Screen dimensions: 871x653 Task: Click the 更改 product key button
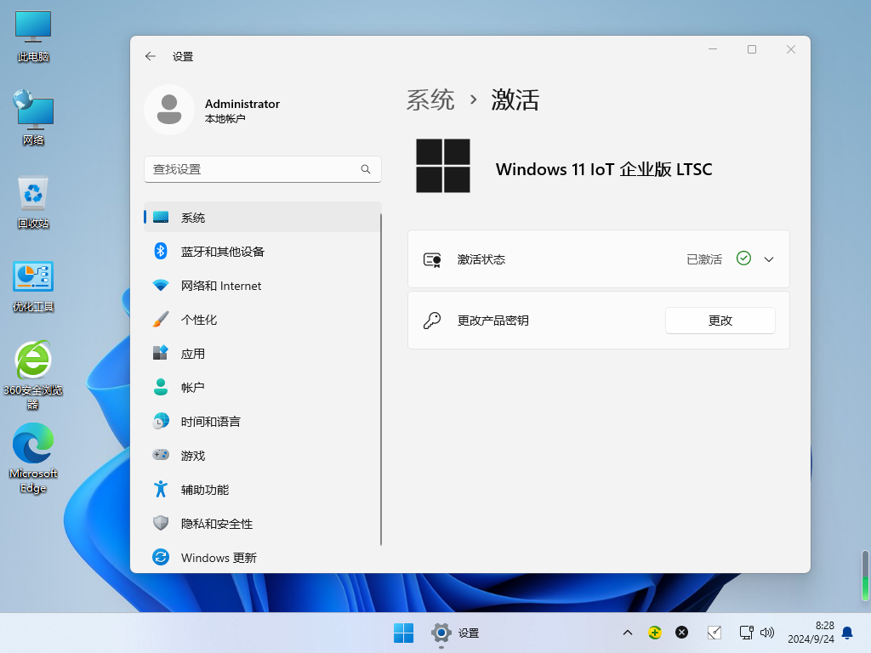click(x=720, y=321)
